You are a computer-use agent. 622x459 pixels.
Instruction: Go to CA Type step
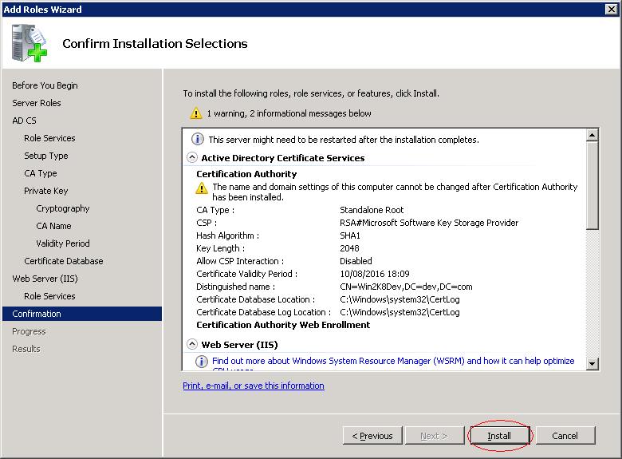click(x=41, y=173)
